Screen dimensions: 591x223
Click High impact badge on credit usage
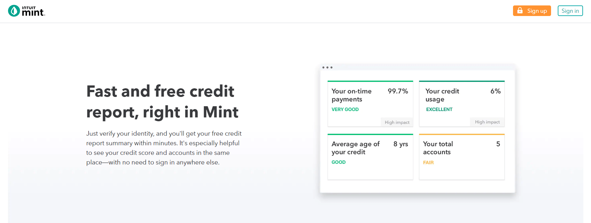click(487, 122)
